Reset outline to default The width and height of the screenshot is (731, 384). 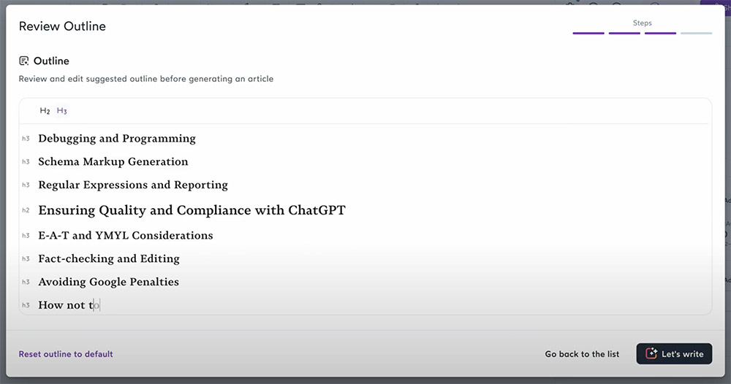[x=66, y=354]
